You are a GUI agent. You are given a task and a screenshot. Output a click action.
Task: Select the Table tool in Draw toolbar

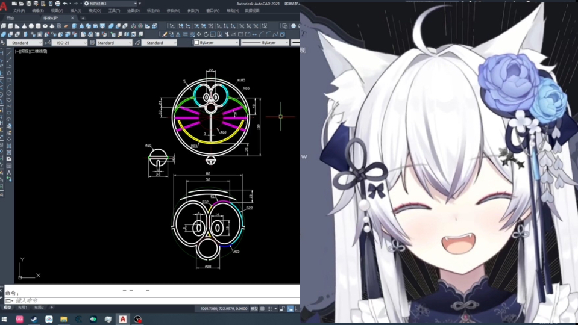tap(9, 166)
